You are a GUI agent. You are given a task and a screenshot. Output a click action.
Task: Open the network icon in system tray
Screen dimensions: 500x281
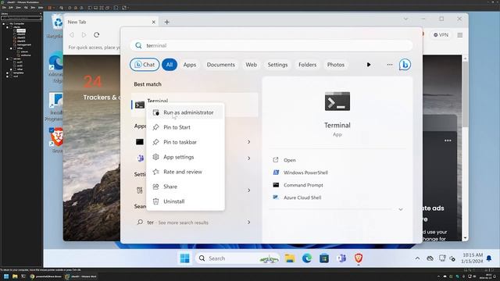(x=442, y=258)
